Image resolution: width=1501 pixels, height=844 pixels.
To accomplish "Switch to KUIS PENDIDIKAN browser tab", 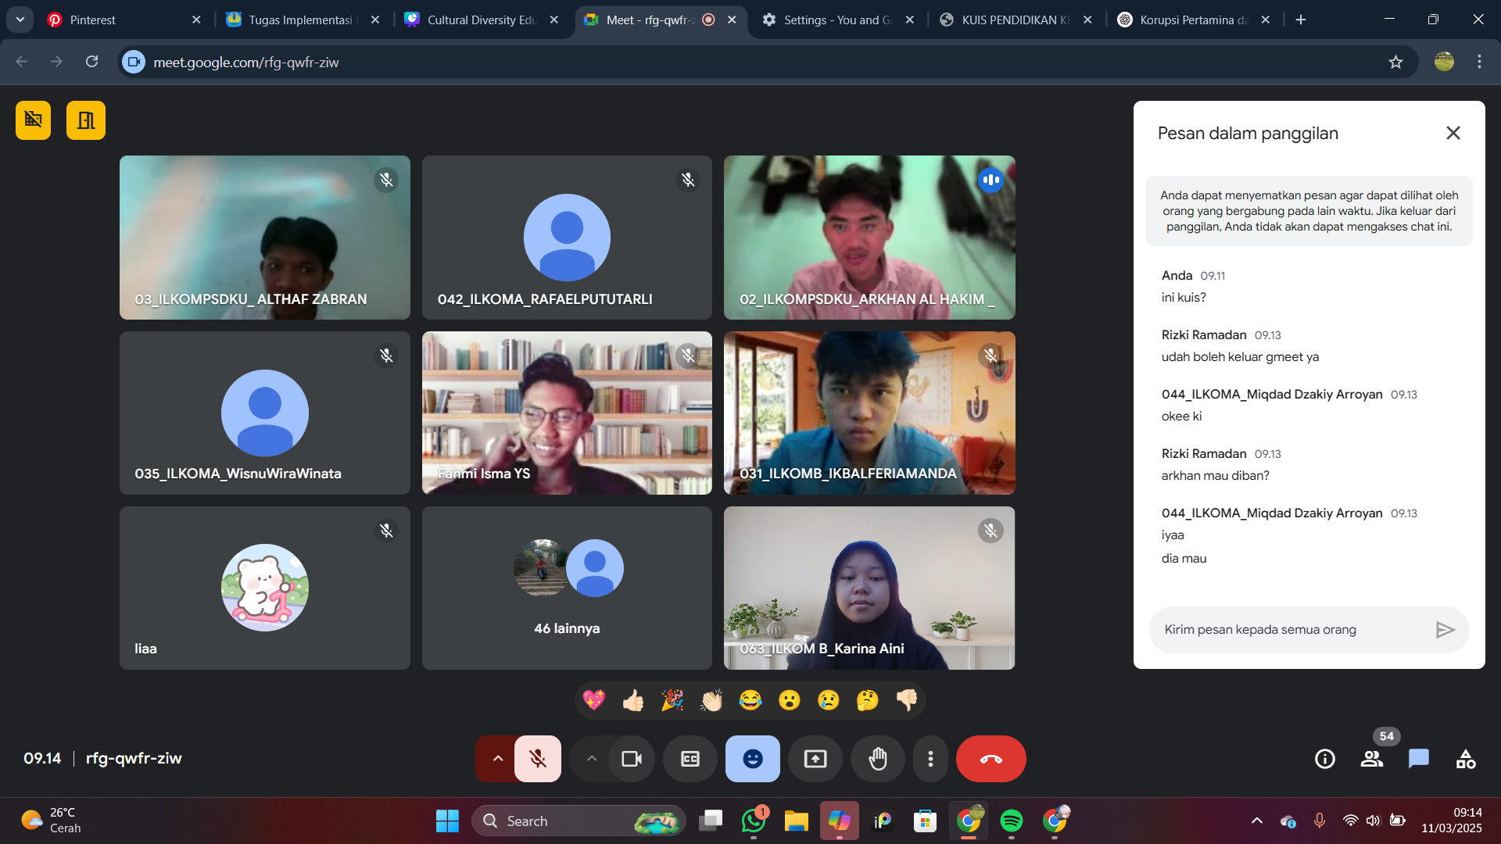I will [x=1008, y=20].
